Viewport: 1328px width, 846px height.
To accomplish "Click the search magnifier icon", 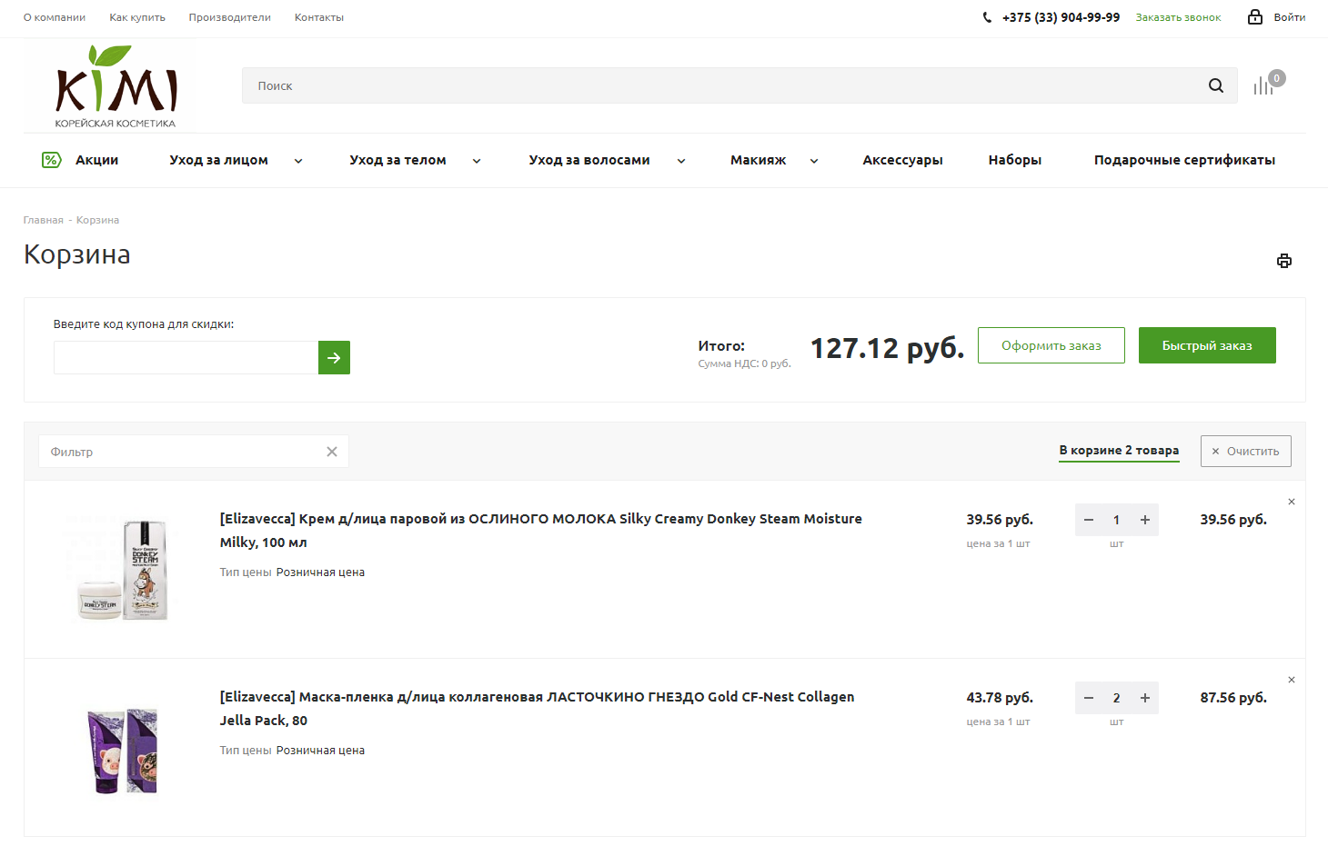I will [1216, 85].
